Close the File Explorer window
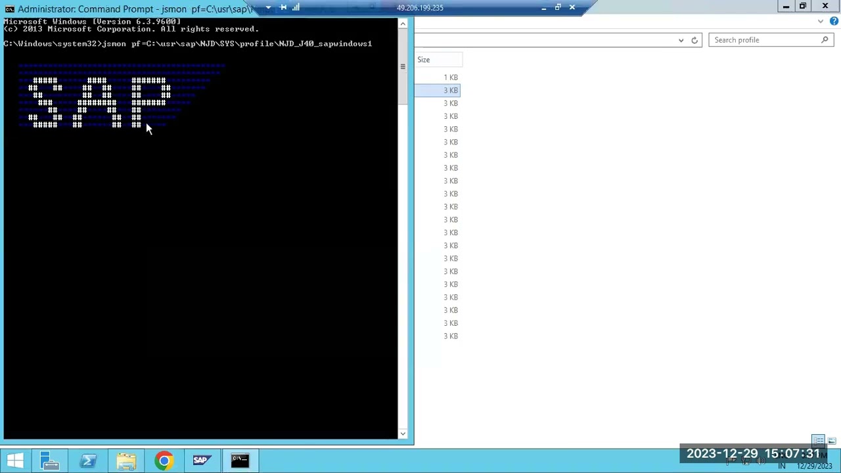This screenshot has width=841, height=473. click(x=825, y=7)
